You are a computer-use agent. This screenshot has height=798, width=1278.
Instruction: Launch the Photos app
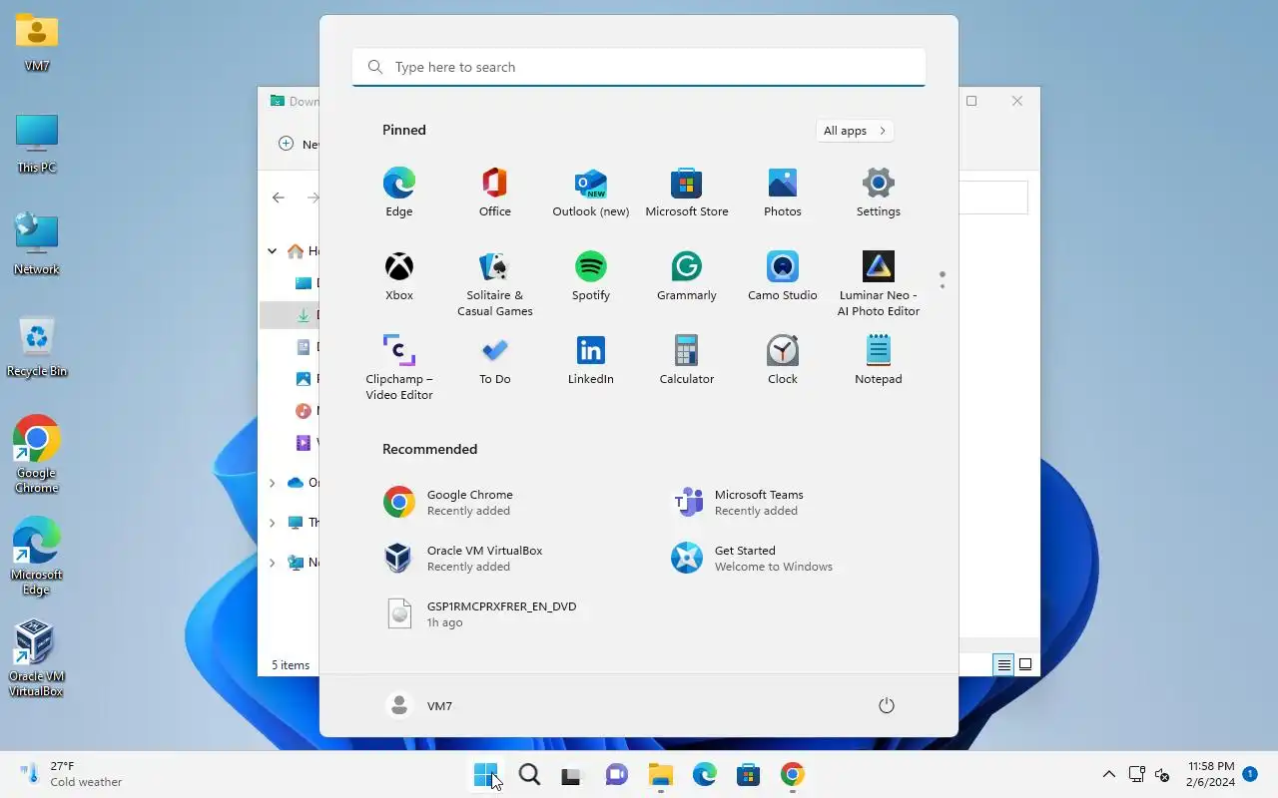pos(782,193)
